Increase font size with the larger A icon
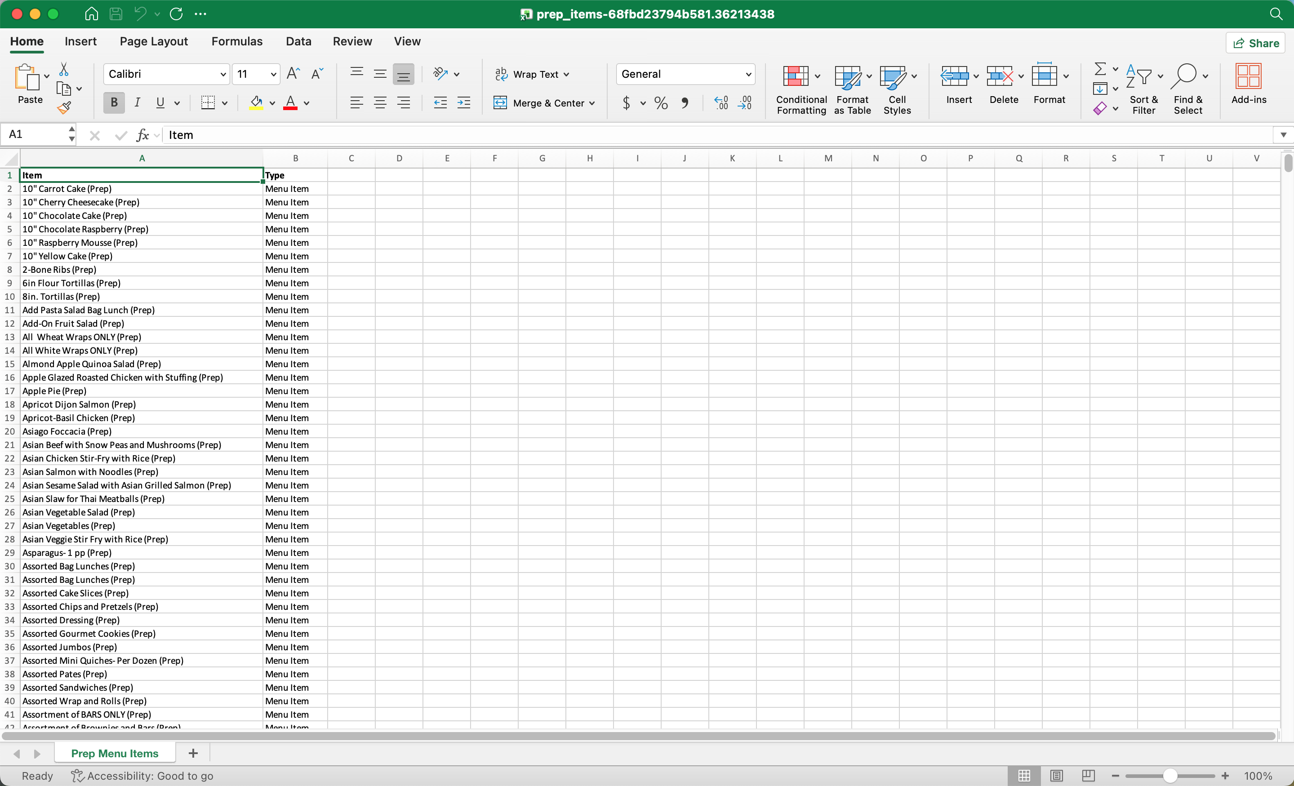 293,74
